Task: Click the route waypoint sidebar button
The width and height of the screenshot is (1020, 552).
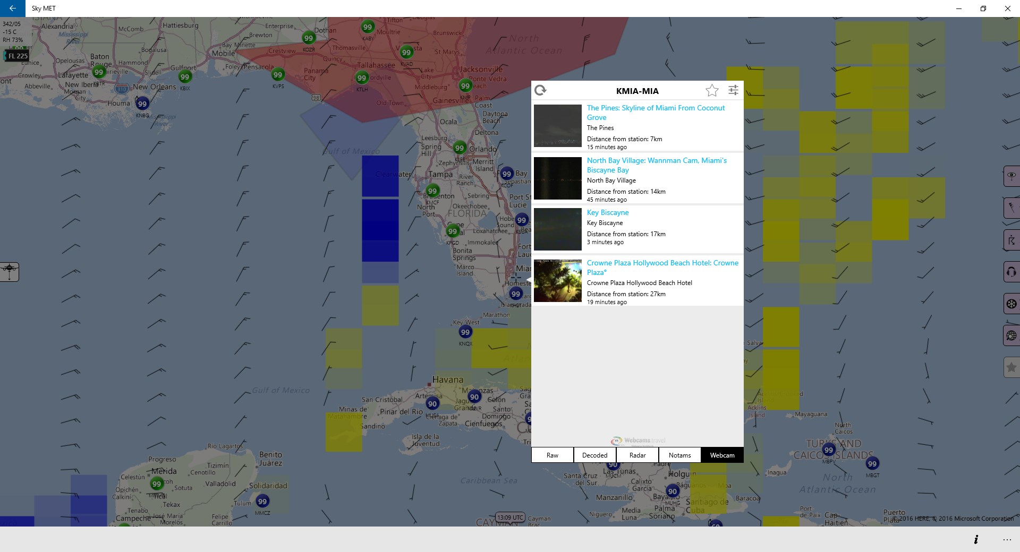Action: point(1011,240)
